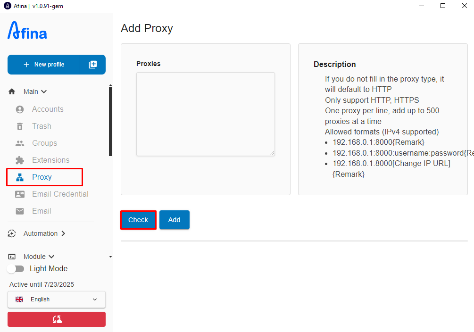The image size is (474, 332).
Task: Click the Add proxy button
Action: point(175,220)
